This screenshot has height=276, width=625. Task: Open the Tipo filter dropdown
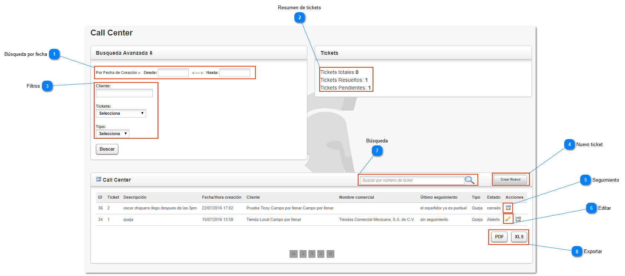(x=113, y=134)
